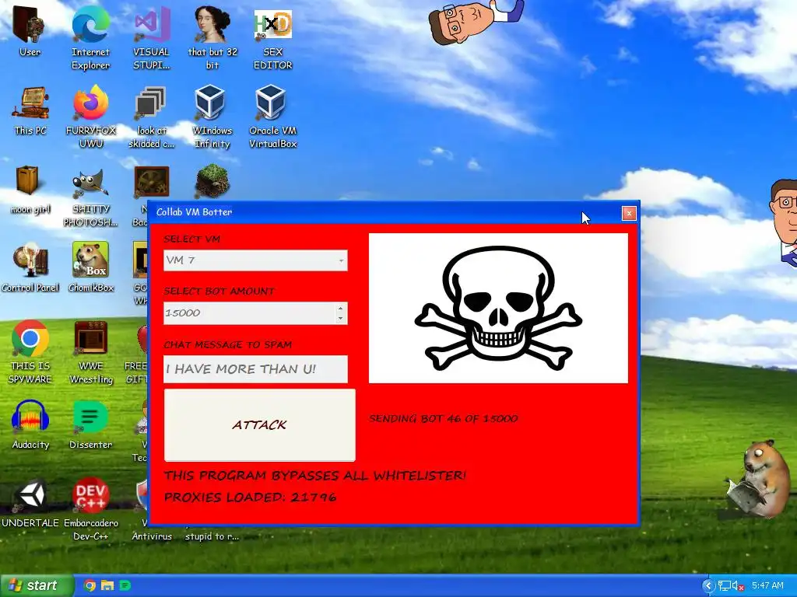Click the ATTACK button
The width and height of the screenshot is (797, 597).
click(x=259, y=425)
